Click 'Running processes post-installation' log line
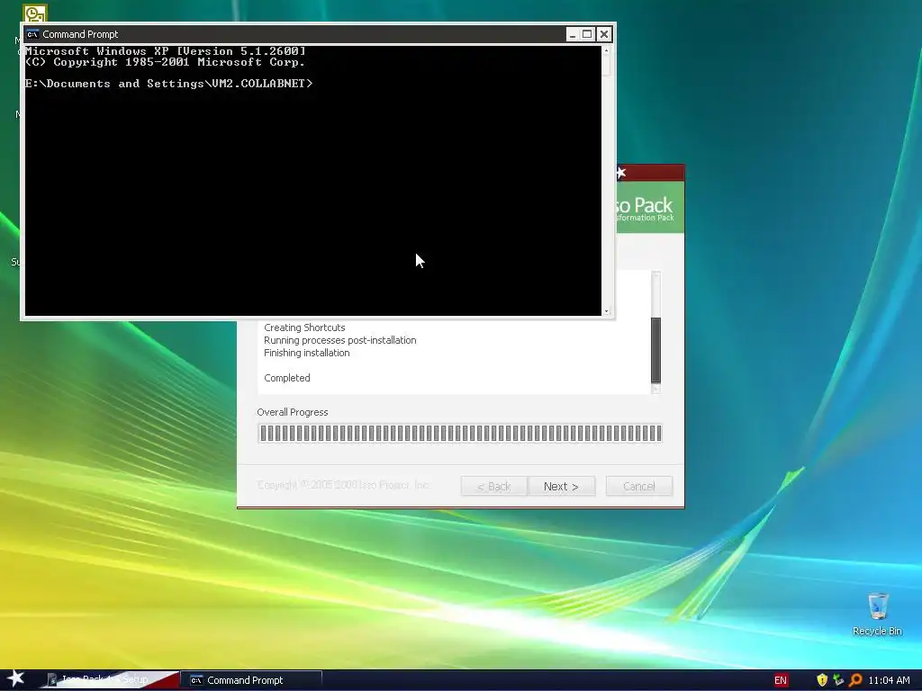The image size is (922, 691). (339, 340)
